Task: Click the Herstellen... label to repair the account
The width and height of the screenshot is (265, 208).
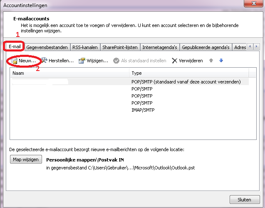Action: 61,61
